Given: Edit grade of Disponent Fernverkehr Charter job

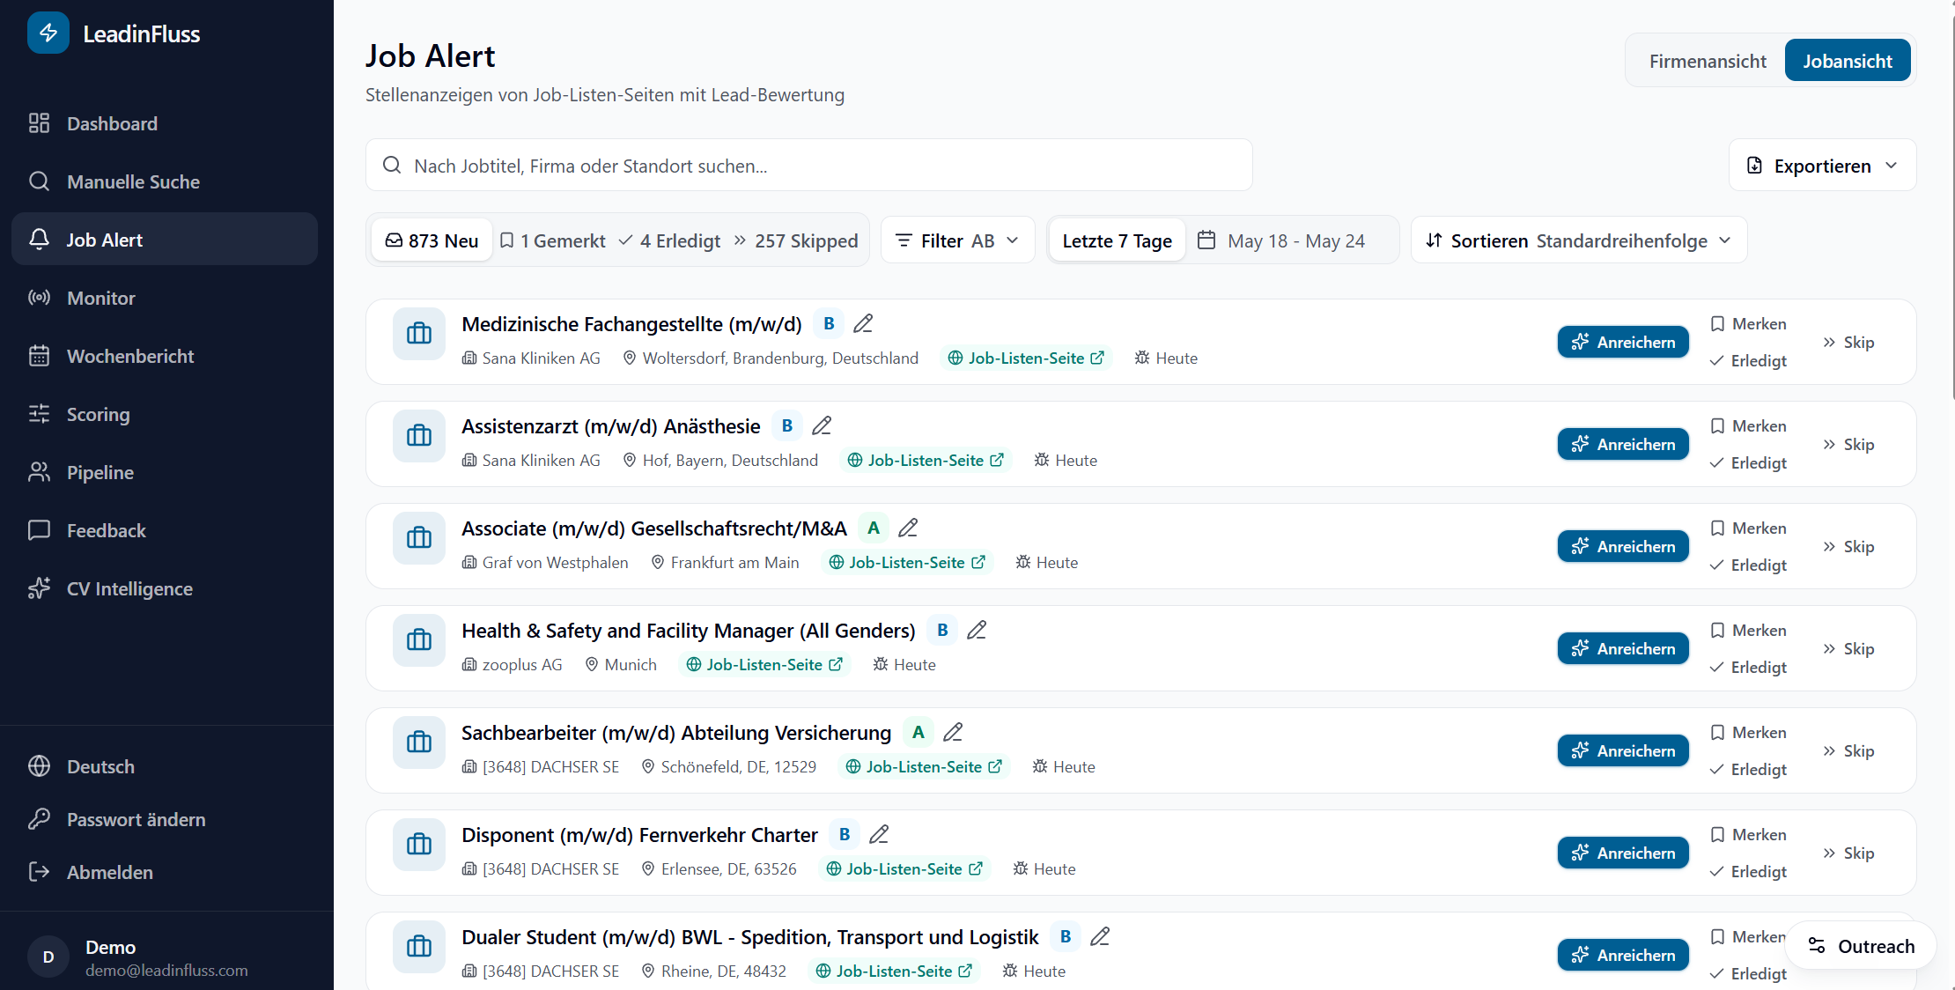Looking at the screenshot, I should [879, 835].
